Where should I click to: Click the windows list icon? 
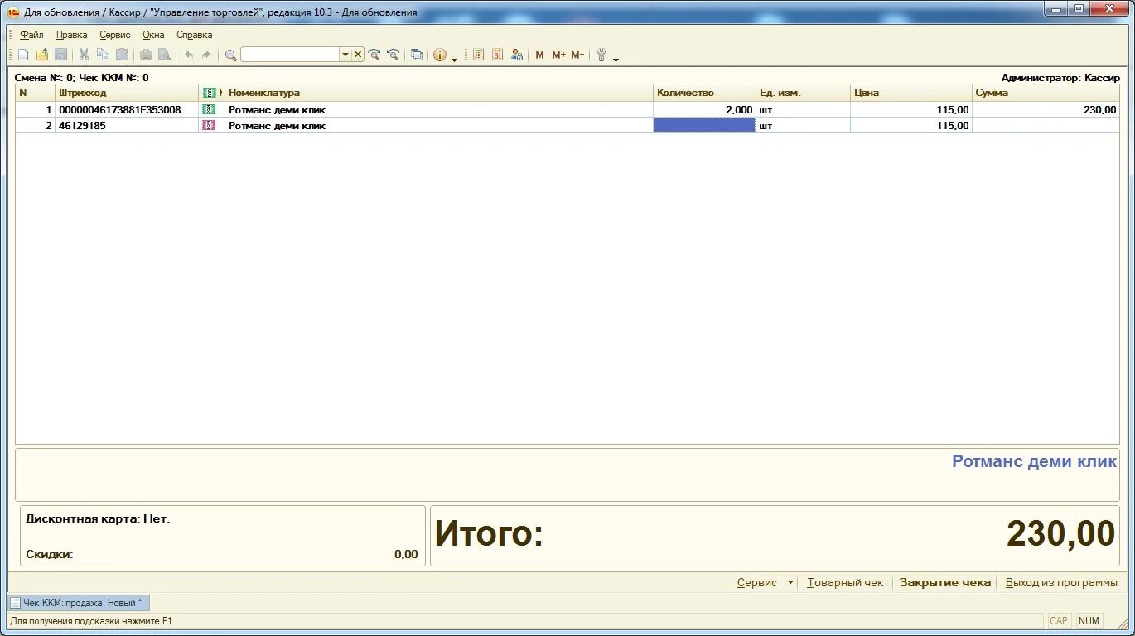pos(417,55)
